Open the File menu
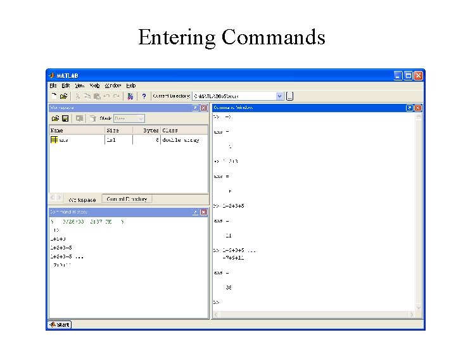Viewport: 456px width, 342px height. (x=53, y=85)
